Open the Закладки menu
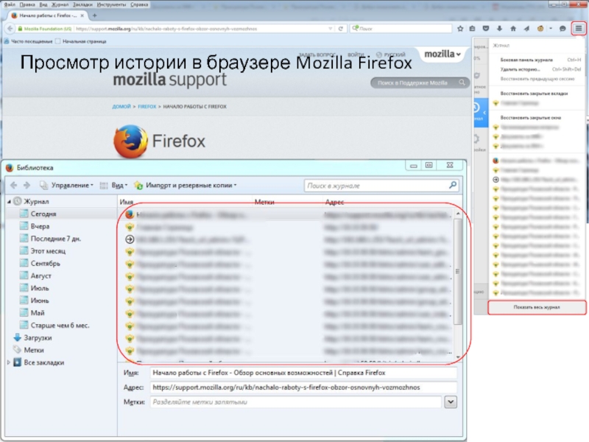Screen dimensions: 589x442 coord(82,4)
